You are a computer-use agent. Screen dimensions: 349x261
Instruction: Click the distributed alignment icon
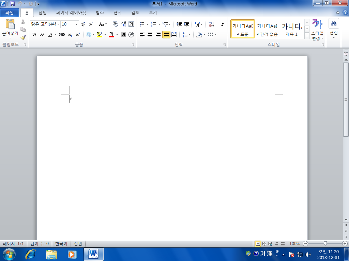[174, 35]
